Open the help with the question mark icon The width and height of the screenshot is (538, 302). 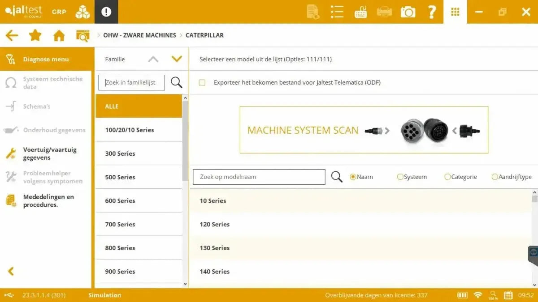431,11
